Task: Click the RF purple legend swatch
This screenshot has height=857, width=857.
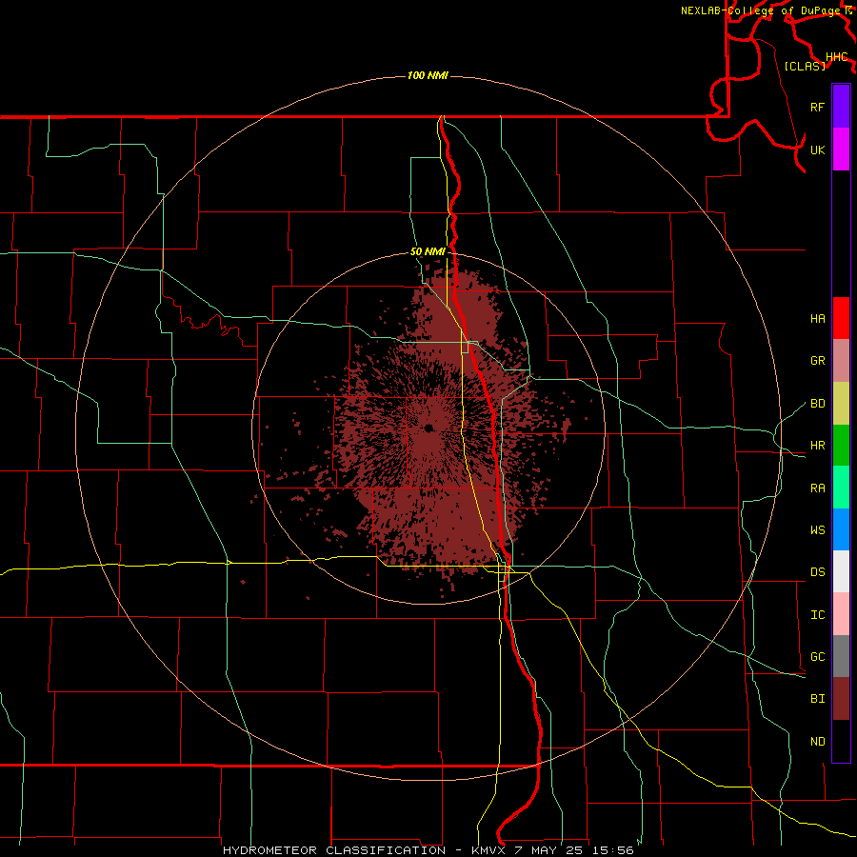Action: pyautogui.click(x=841, y=107)
